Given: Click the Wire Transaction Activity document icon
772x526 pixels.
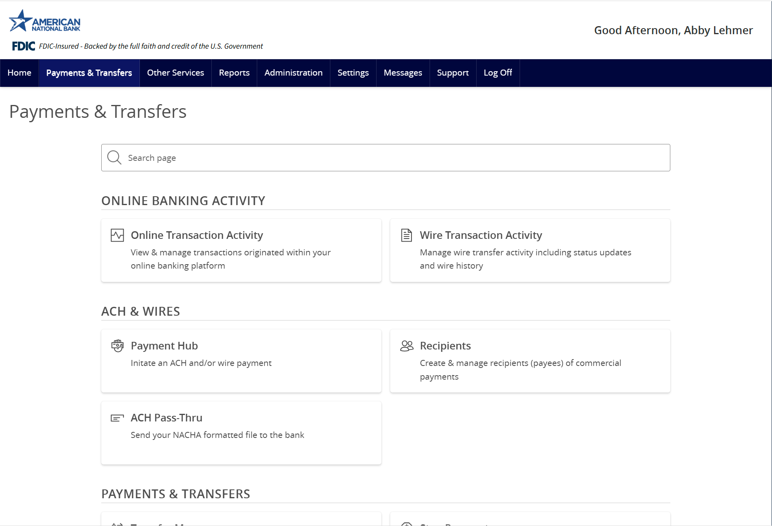Looking at the screenshot, I should [x=406, y=235].
